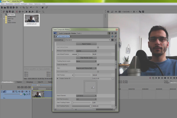Save preview snapshot to file
The width and height of the screenshot is (177, 118).
click(143, 12)
